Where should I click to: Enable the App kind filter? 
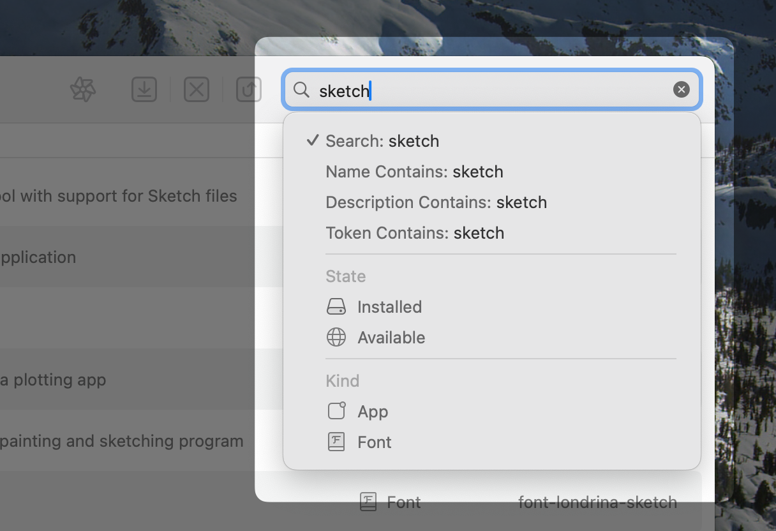click(373, 411)
